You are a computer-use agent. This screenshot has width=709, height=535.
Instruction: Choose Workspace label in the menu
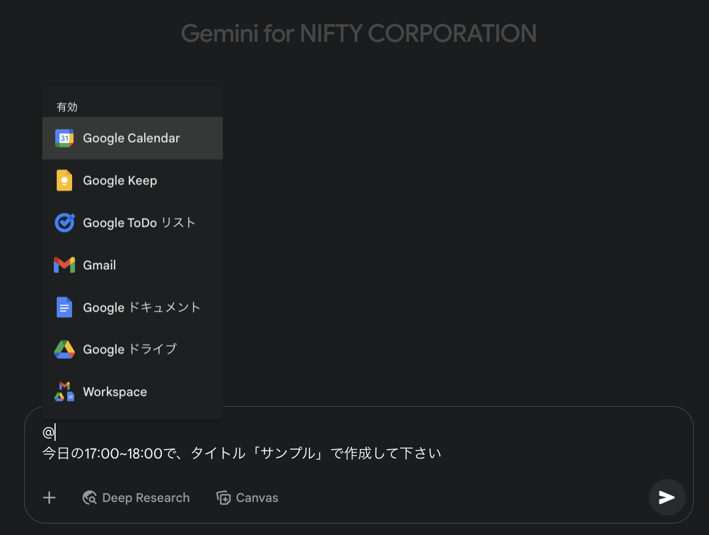pos(115,392)
